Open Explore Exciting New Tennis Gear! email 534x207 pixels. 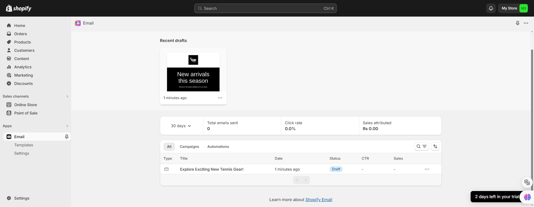(212, 169)
